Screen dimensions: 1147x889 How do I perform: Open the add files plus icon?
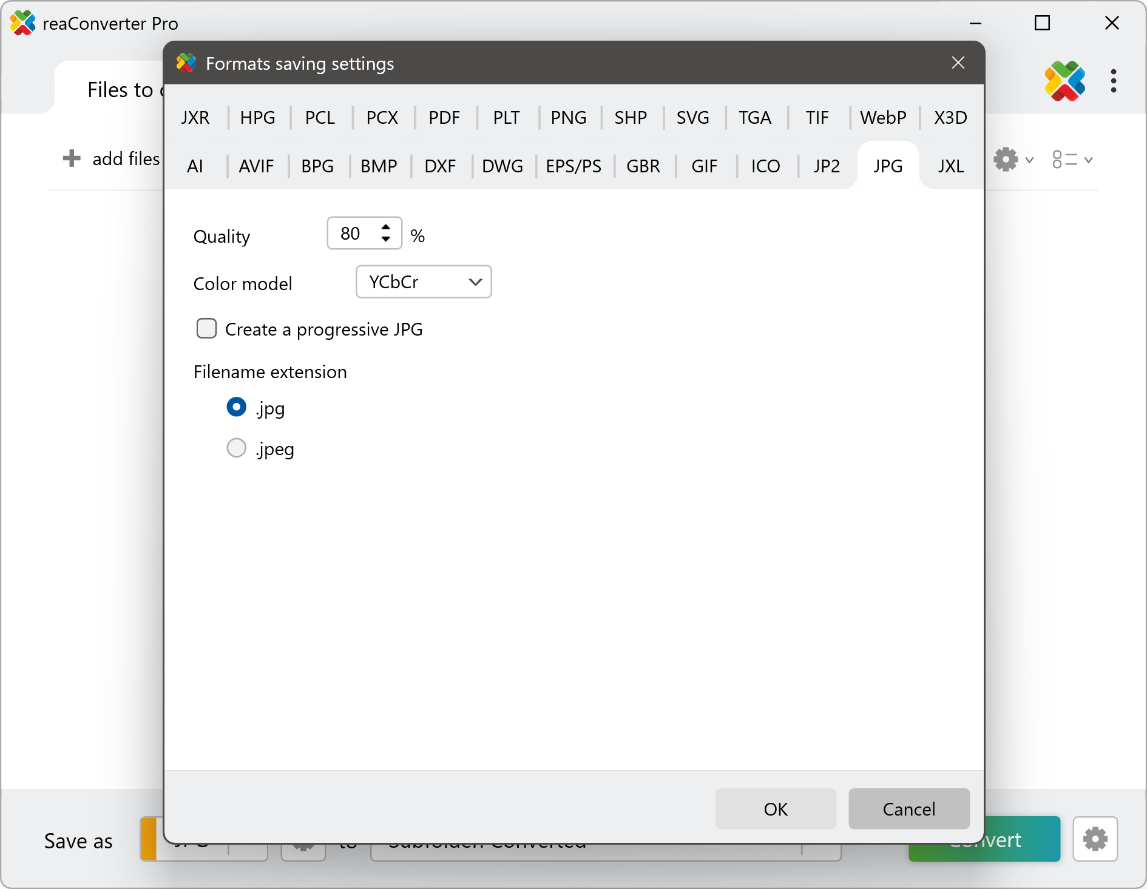[71, 158]
